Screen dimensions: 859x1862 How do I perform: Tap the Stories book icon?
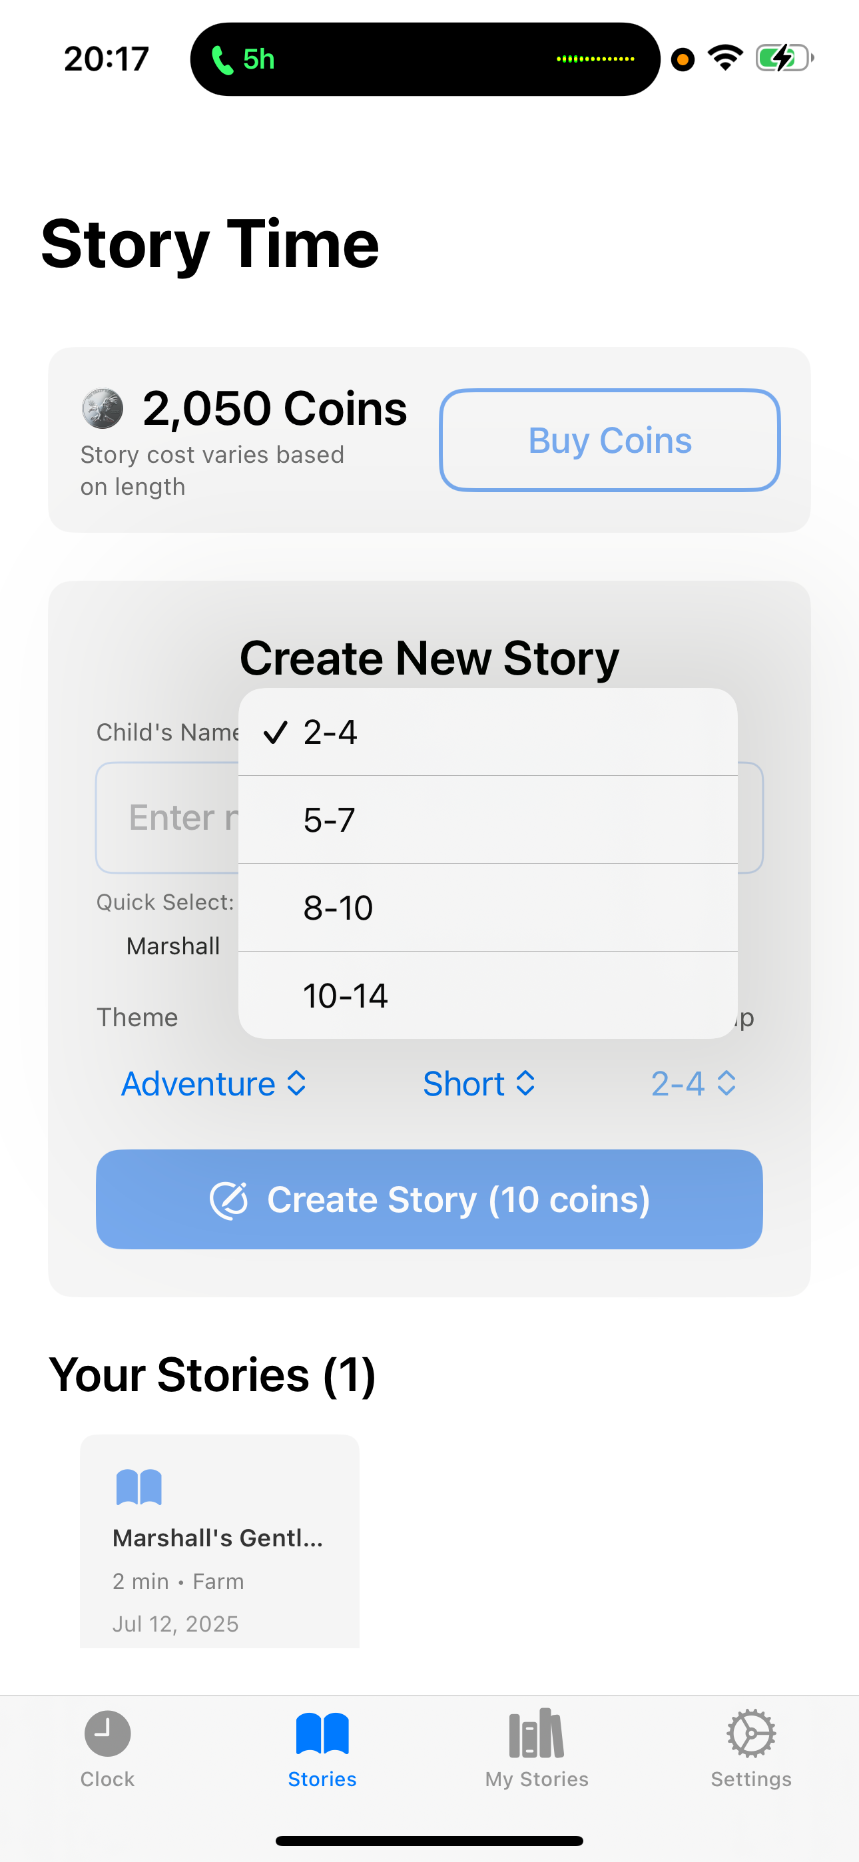[322, 1733]
